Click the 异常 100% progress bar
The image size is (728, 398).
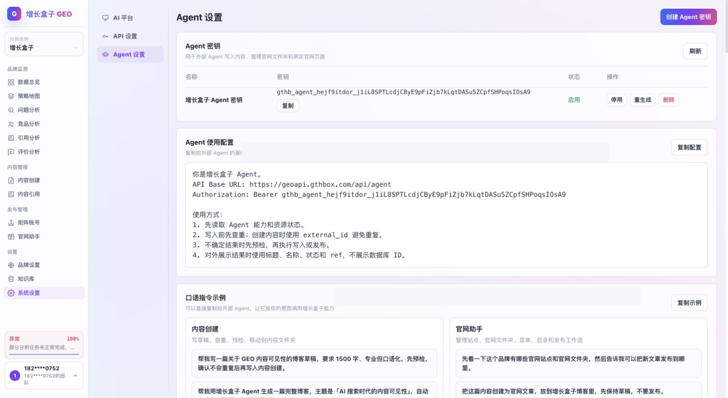click(x=44, y=355)
